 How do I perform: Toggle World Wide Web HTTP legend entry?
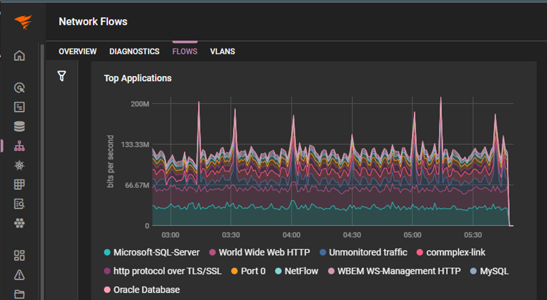[x=260, y=252]
